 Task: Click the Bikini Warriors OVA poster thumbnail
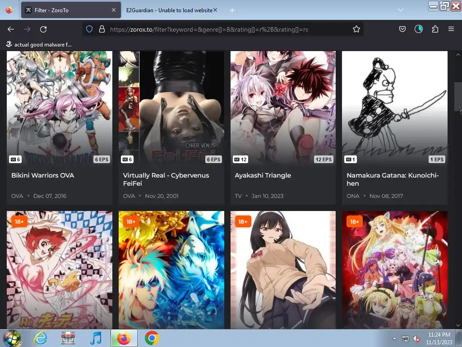tap(60, 108)
